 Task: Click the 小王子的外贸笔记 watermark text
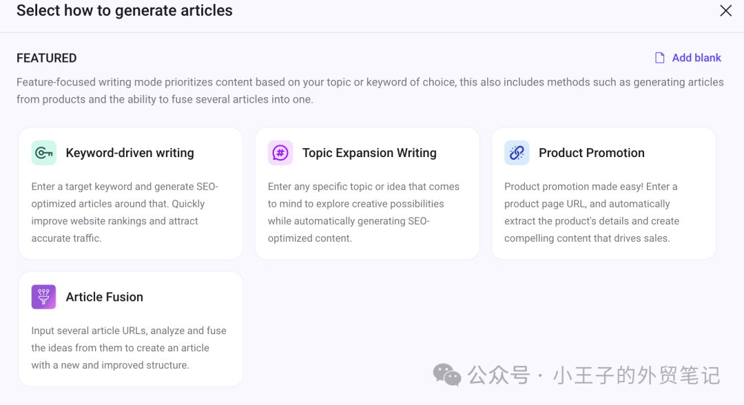(636, 375)
